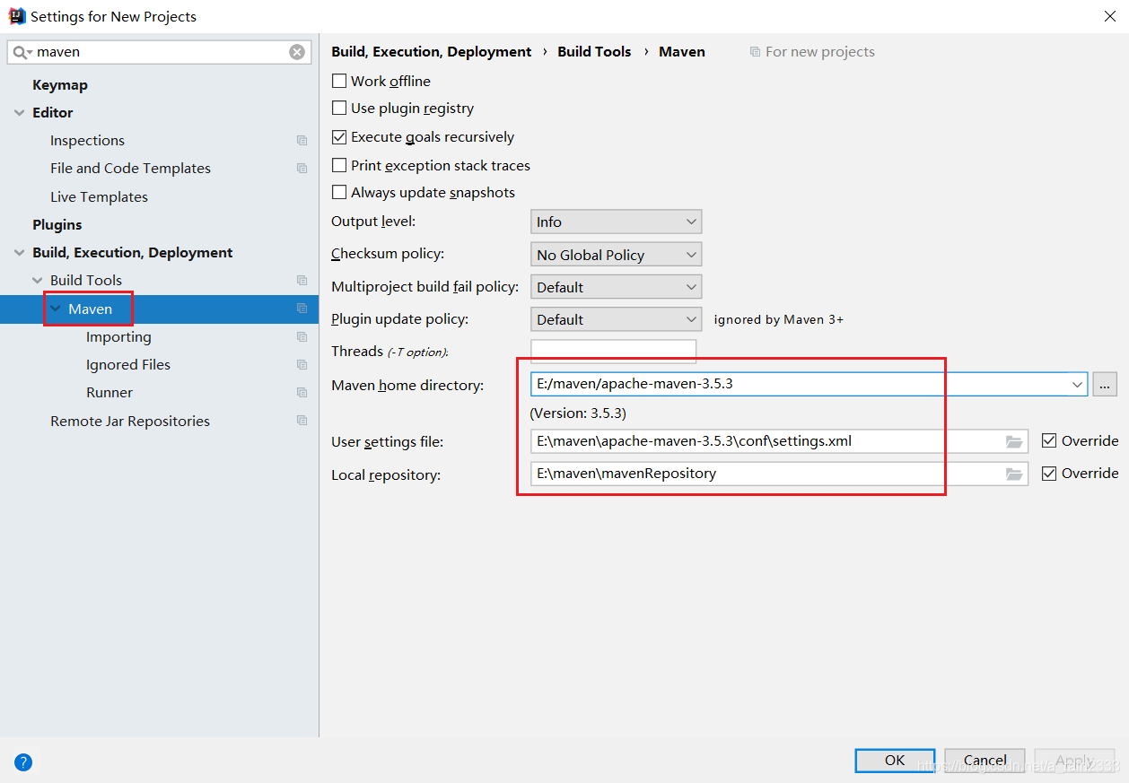Click copy icon beside File and Code Templates
The width and height of the screenshot is (1129, 783).
tap(302, 169)
